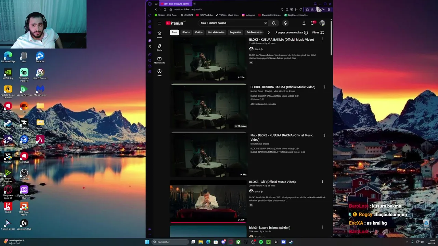Select the Regardées filter chip
This screenshot has height=246, width=438.
(x=235, y=32)
